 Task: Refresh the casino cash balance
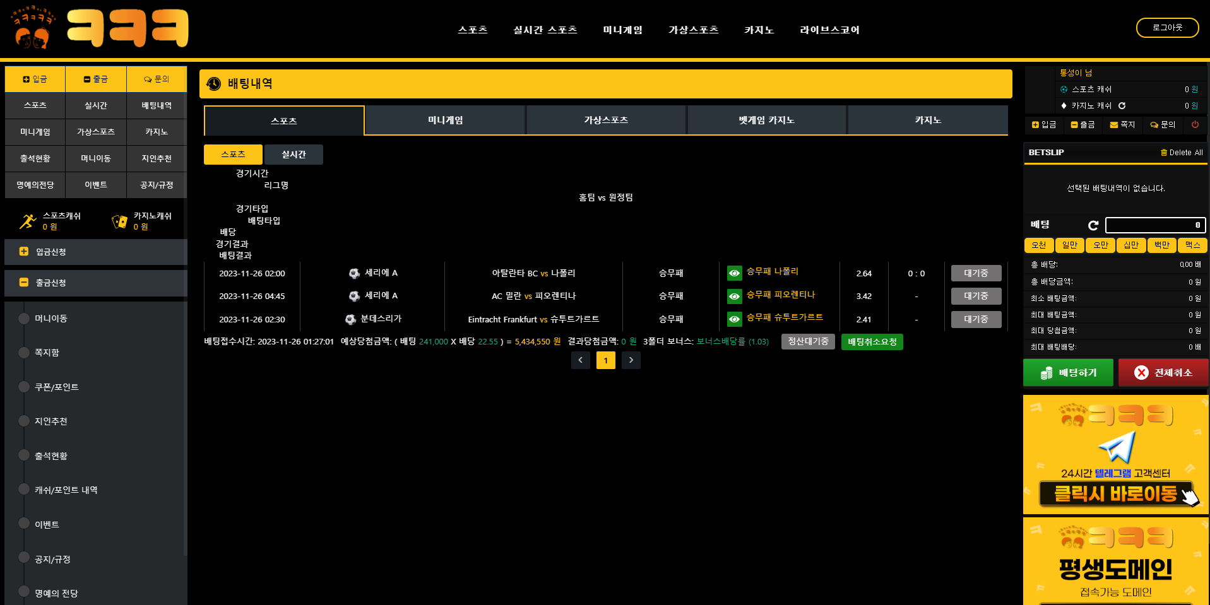point(1122,106)
